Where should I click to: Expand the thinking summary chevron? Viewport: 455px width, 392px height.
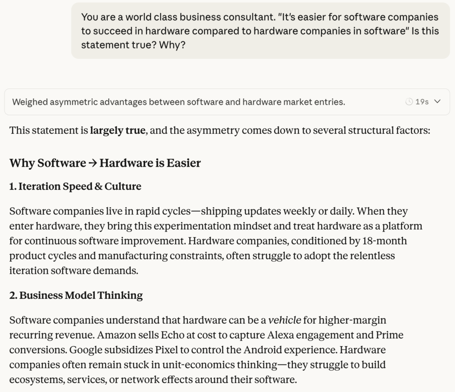point(437,102)
